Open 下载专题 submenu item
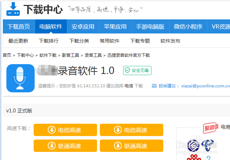 point(140,41)
